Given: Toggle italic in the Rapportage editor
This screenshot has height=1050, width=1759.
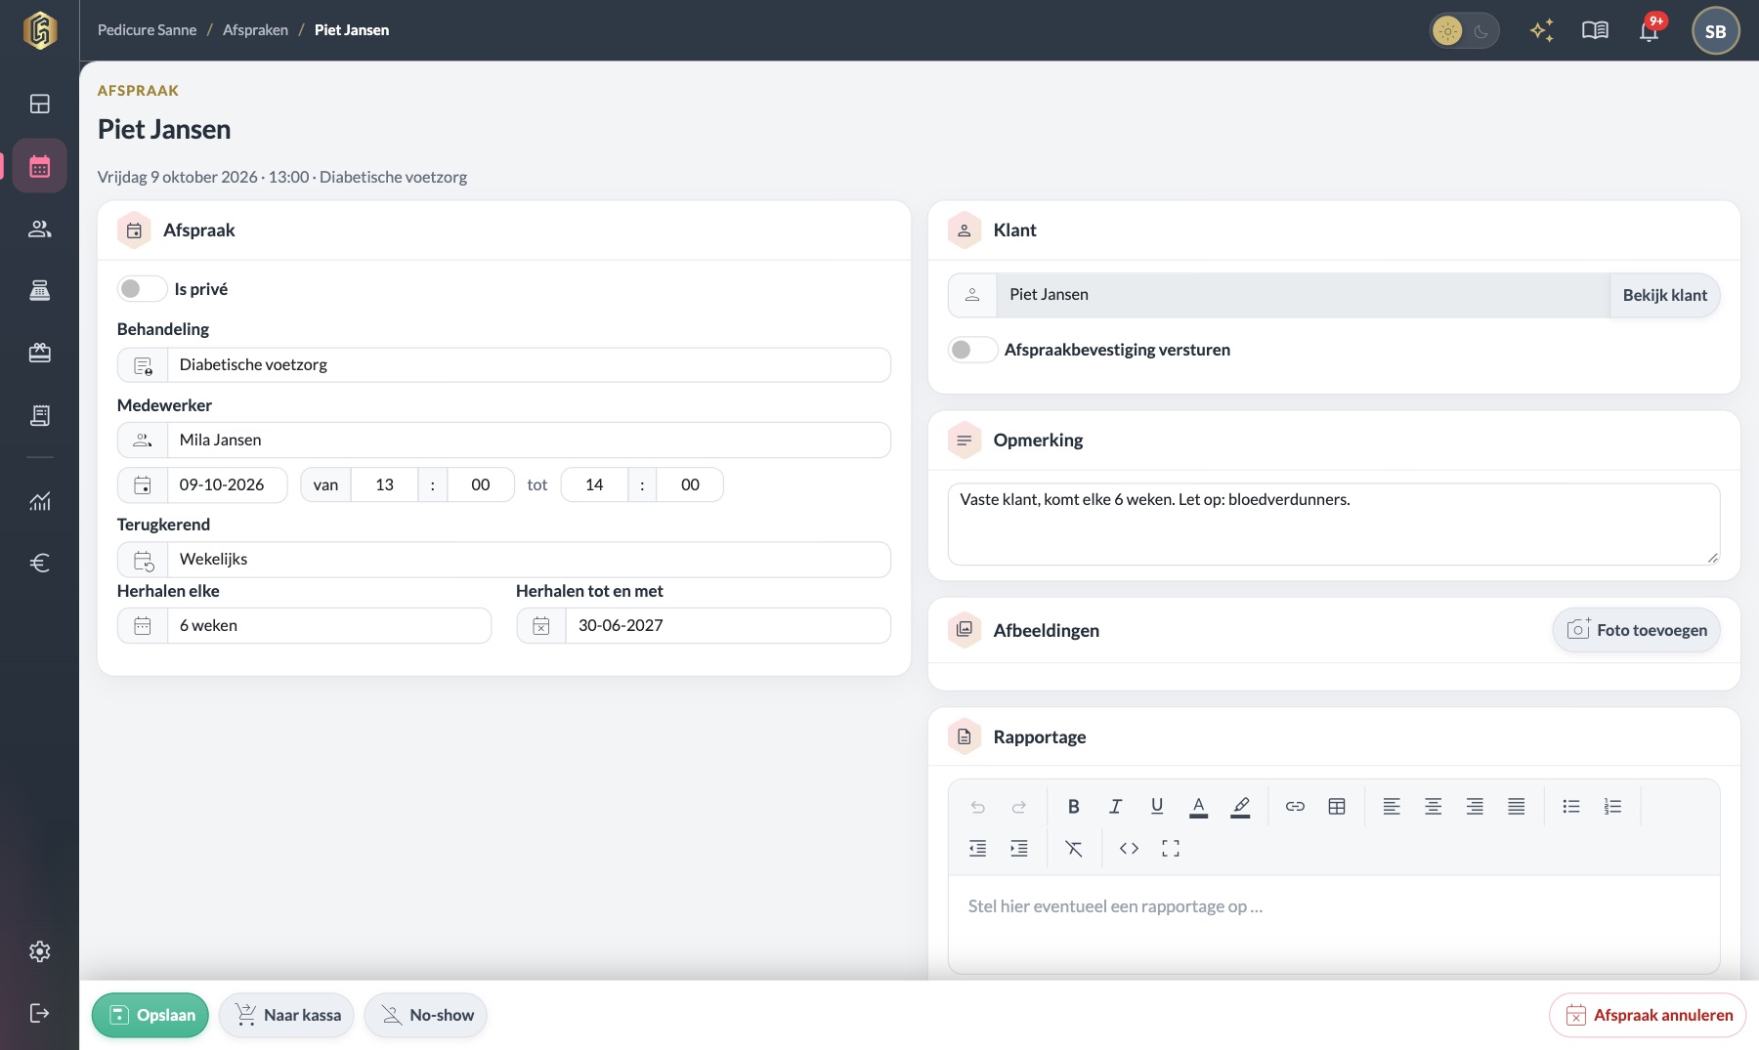Looking at the screenshot, I should (x=1115, y=806).
